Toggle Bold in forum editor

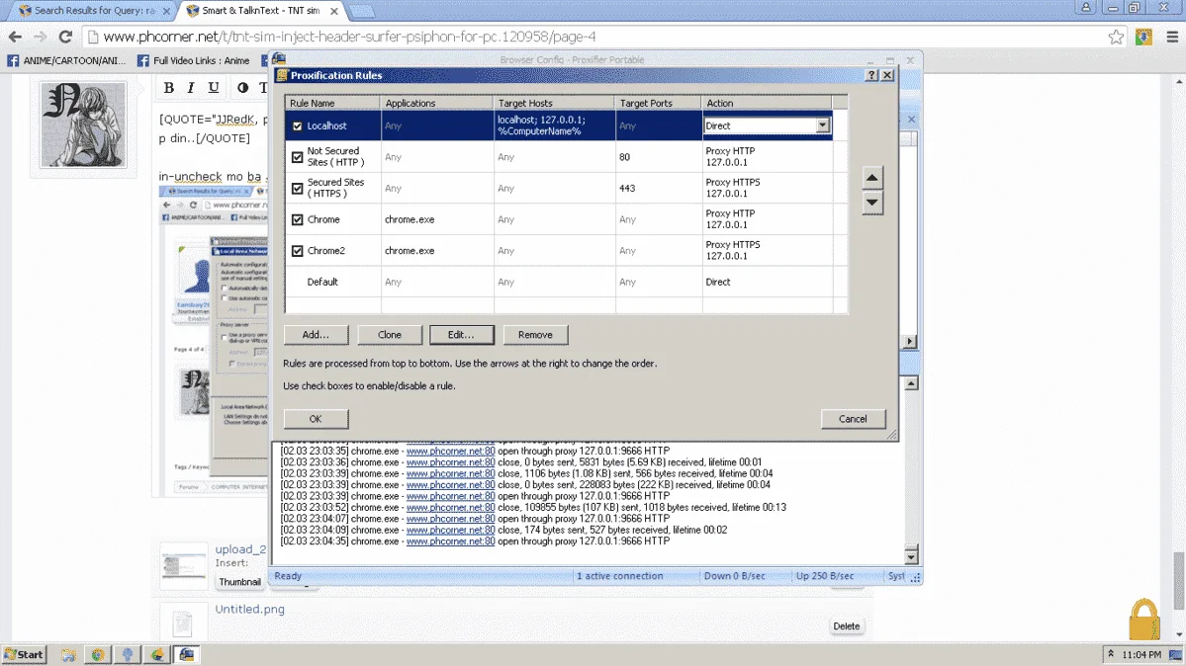pos(169,88)
